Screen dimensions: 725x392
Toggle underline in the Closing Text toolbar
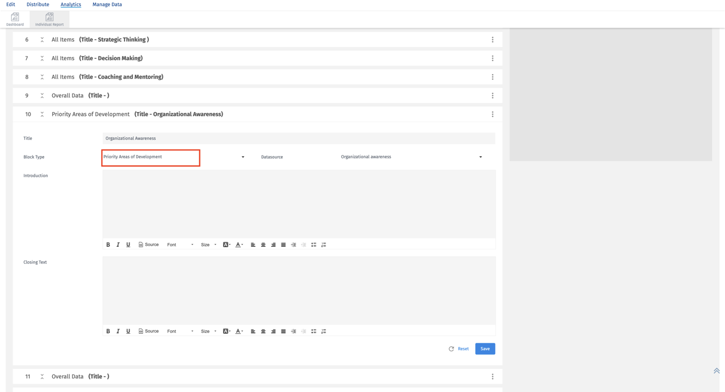pos(128,331)
